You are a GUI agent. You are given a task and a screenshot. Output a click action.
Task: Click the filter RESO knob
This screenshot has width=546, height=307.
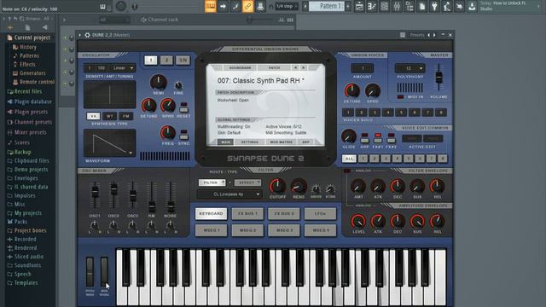(x=299, y=187)
